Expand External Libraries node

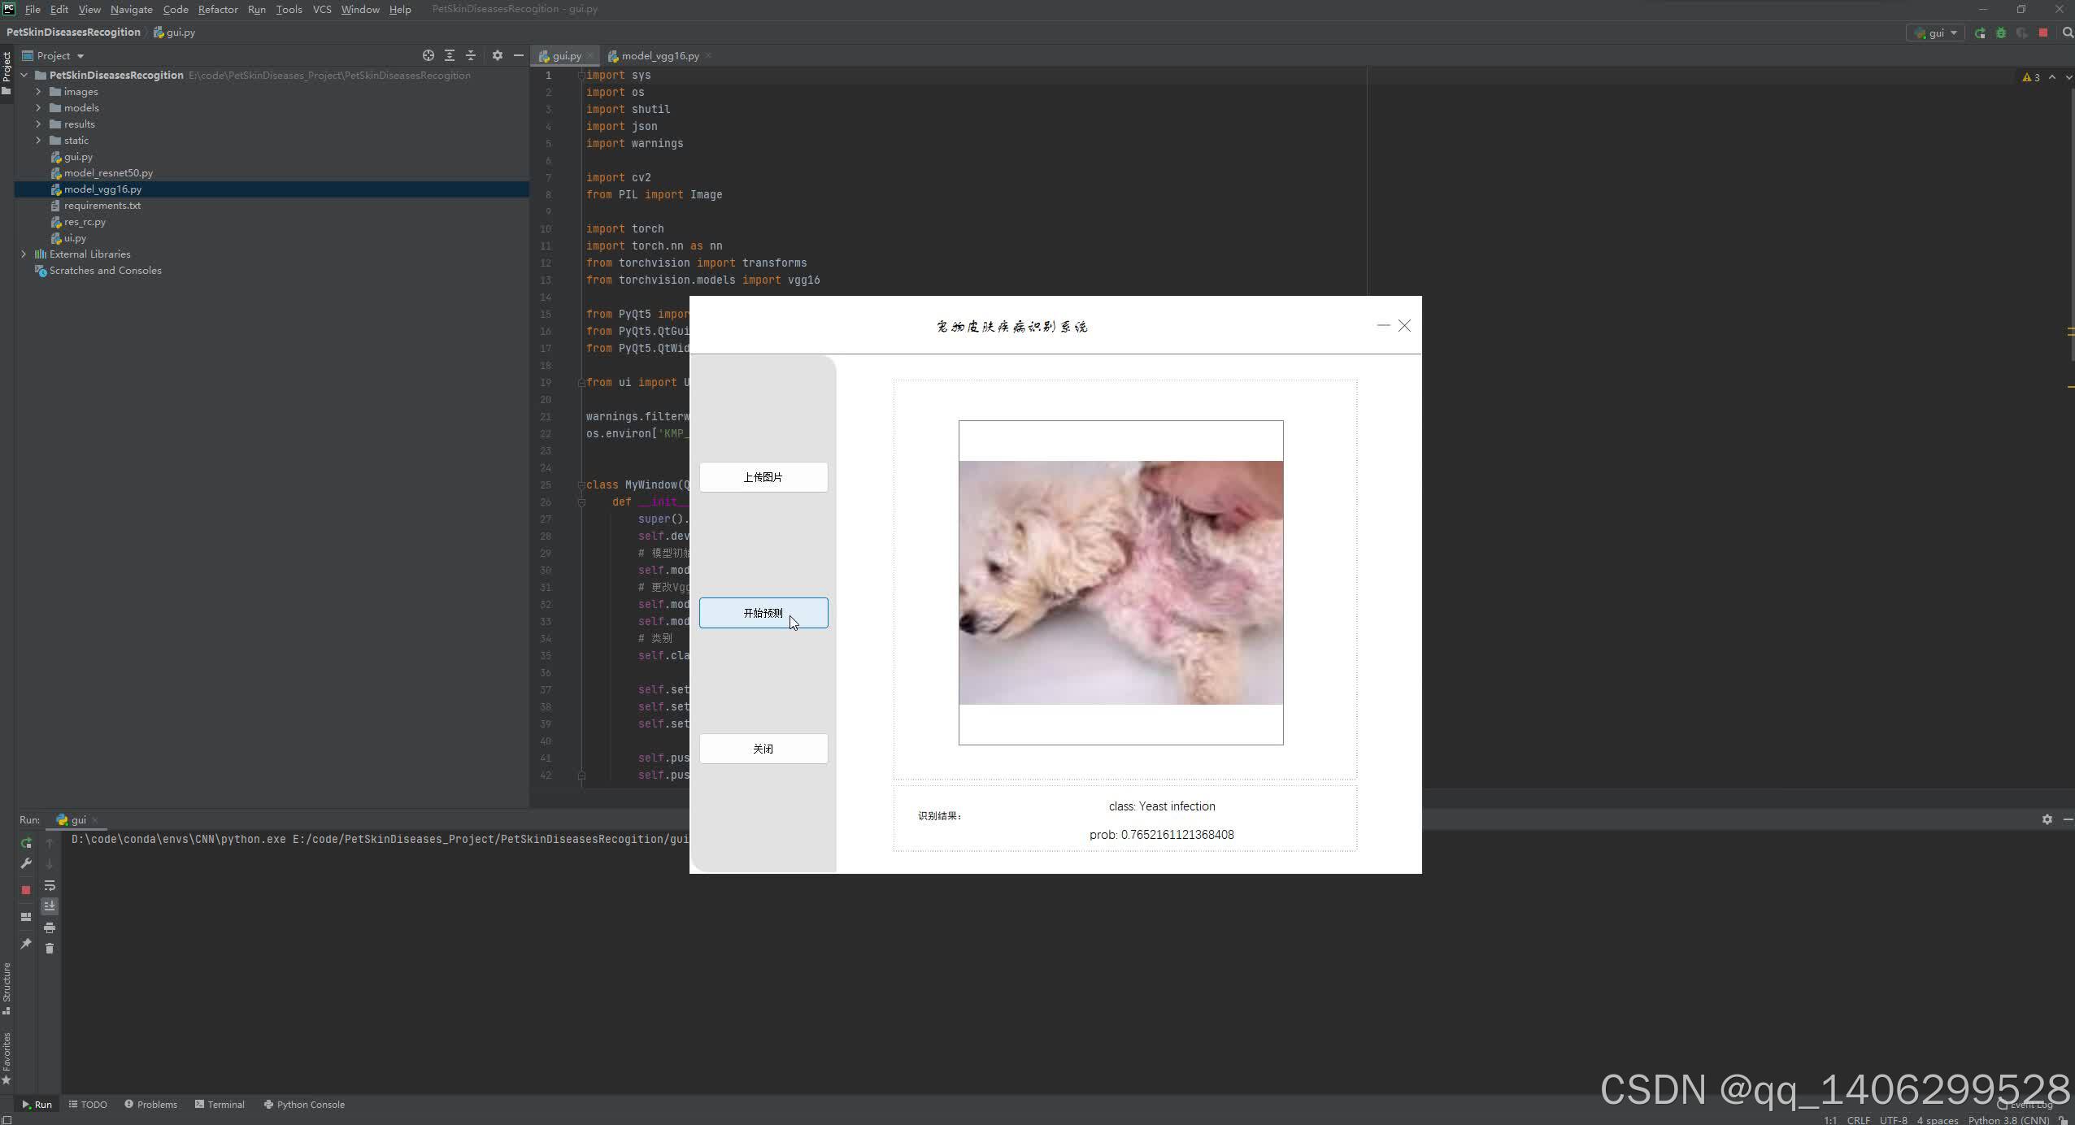tap(24, 254)
